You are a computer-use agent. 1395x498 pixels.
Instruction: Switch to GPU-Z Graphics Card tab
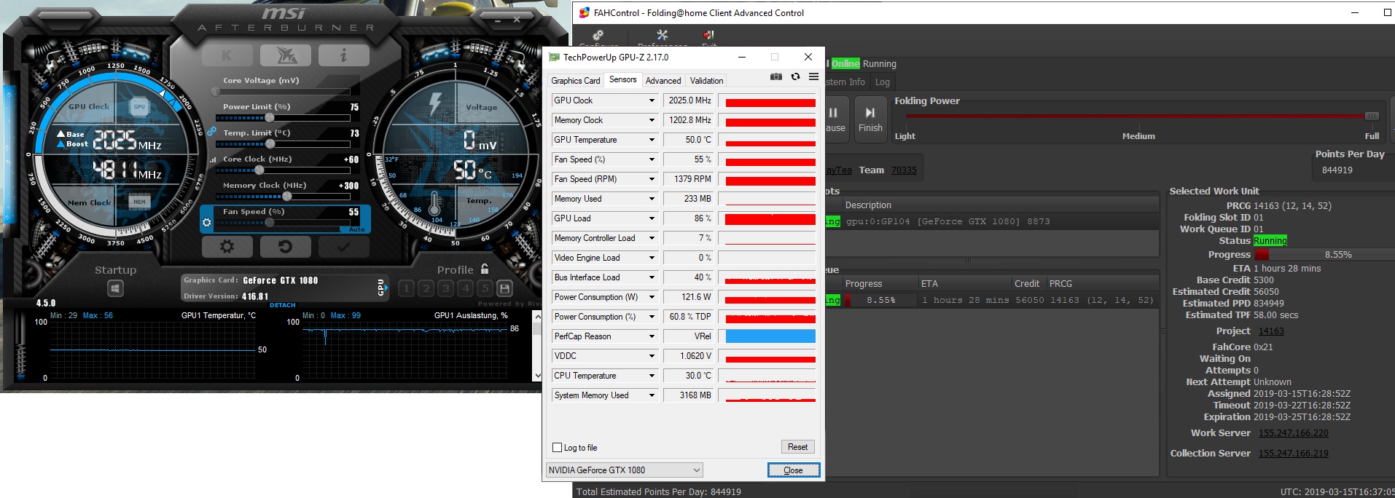point(576,81)
